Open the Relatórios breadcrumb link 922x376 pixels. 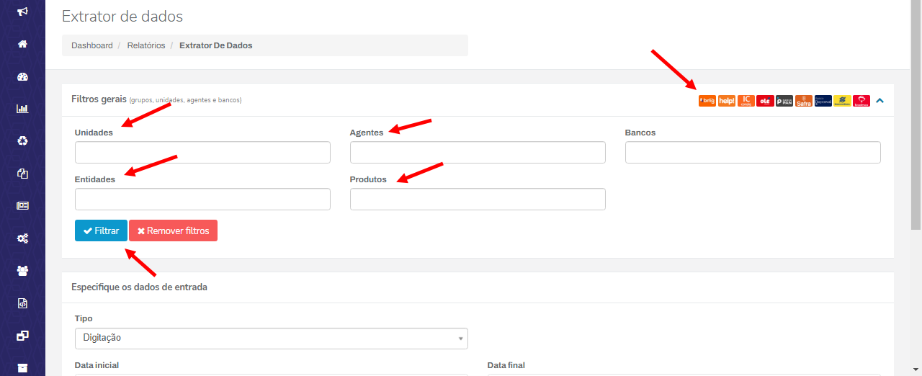[x=146, y=45]
